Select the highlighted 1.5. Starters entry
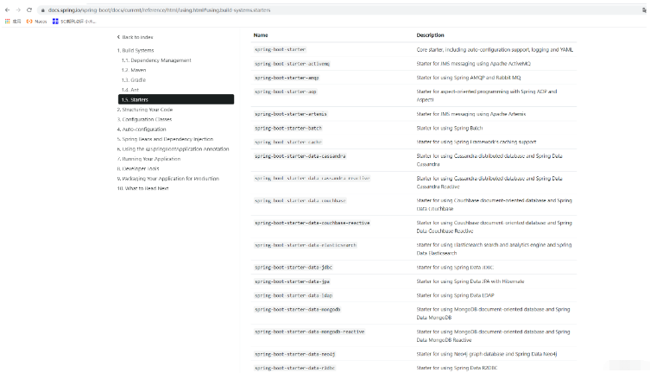The width and height of the screenshot is (650, 379). tap(176, 99)
